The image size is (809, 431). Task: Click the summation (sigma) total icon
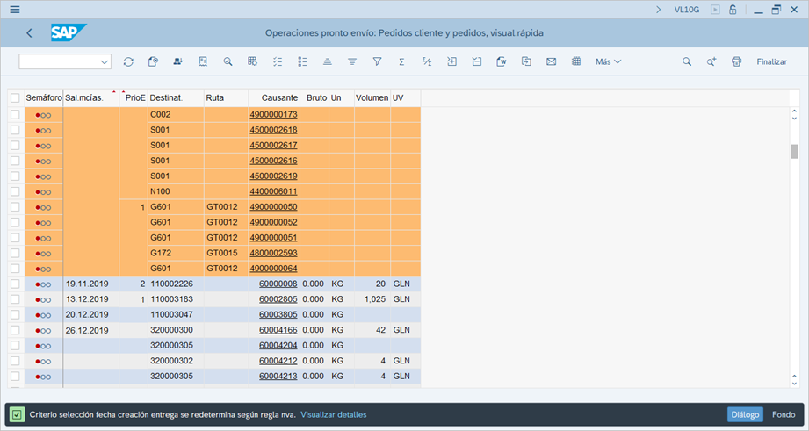click(401, 62)
